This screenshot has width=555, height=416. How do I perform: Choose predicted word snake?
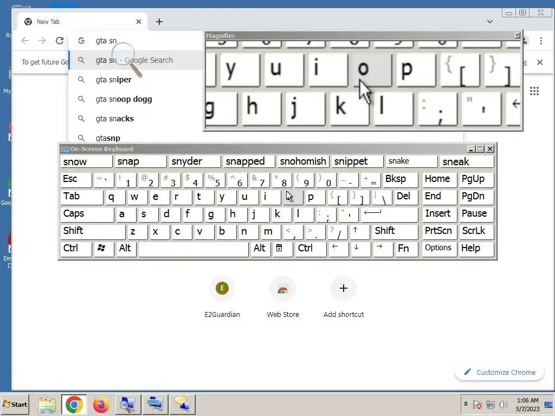coord(412,161)
